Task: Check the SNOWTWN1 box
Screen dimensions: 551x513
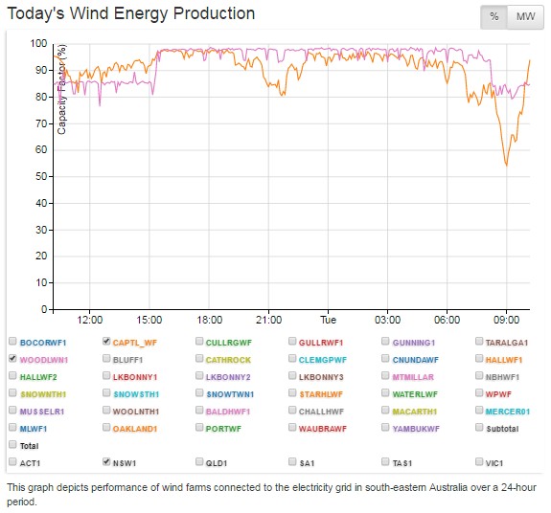Action: point(199,392)
